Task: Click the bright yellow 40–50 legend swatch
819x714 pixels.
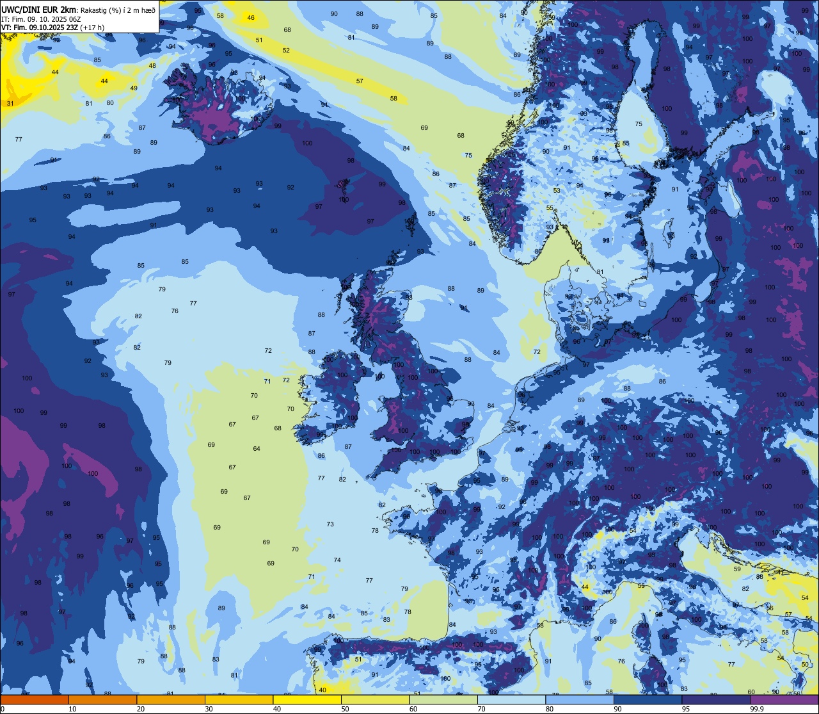Action: point(307,699)
